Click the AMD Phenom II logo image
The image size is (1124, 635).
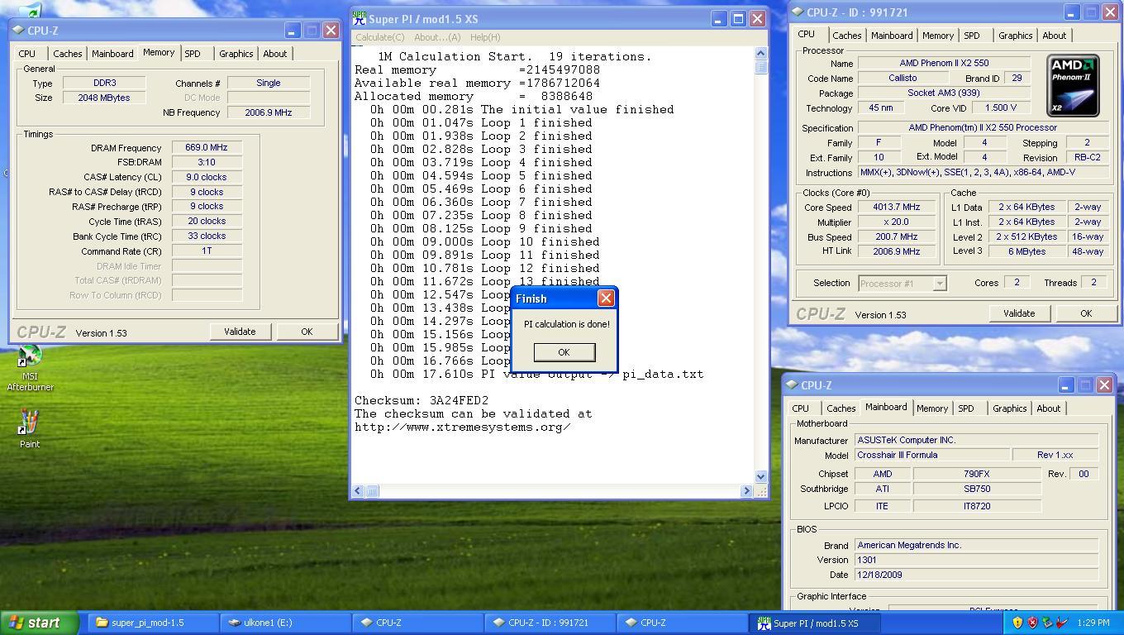click(x=1073, y=86)
